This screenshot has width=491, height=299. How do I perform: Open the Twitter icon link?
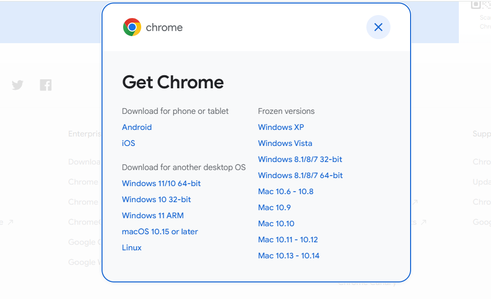pyautogui.click(x=18, y=85)
